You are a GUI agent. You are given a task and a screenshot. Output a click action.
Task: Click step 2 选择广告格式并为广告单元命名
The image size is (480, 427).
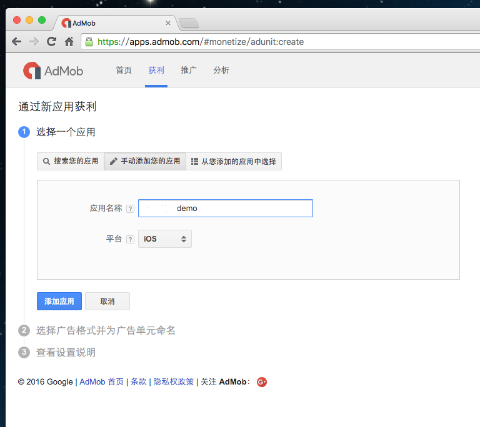(x=106, y=330)
